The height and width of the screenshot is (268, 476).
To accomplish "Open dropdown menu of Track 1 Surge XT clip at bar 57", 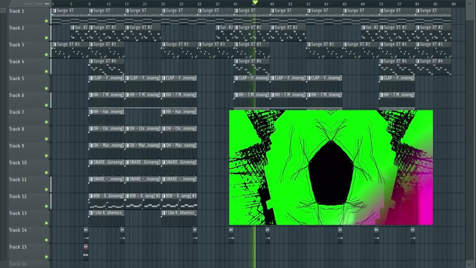I will pyautogui.click(x=309, y=11).
